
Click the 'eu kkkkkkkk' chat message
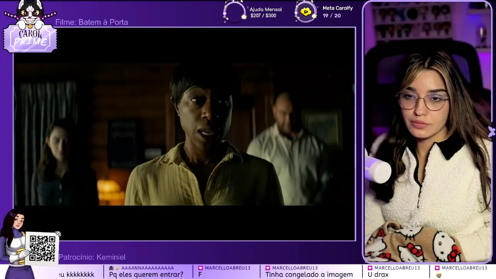pos(76,275)
